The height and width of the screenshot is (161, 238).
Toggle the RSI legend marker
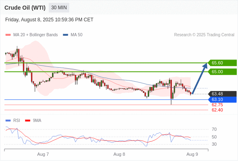pos(8,121)
